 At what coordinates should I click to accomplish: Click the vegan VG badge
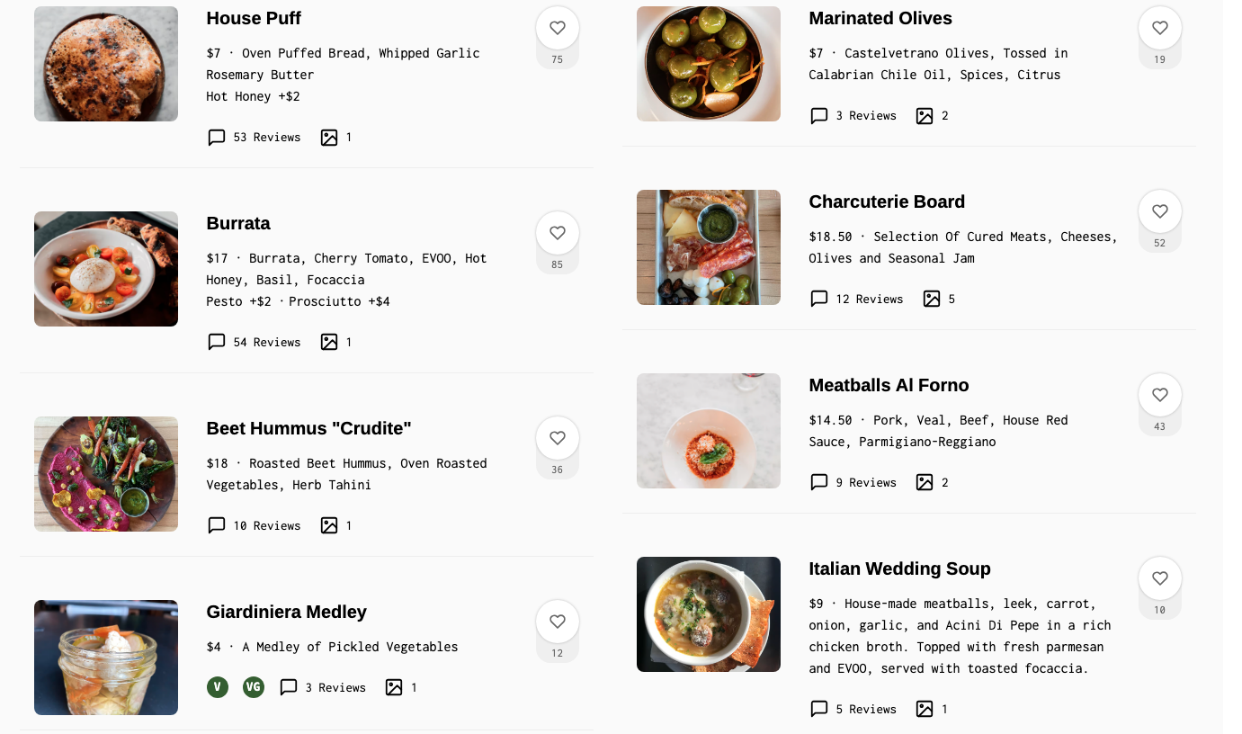(x=254, y=688)
